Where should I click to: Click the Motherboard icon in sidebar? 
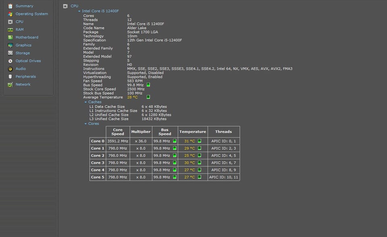coord(10,37)
